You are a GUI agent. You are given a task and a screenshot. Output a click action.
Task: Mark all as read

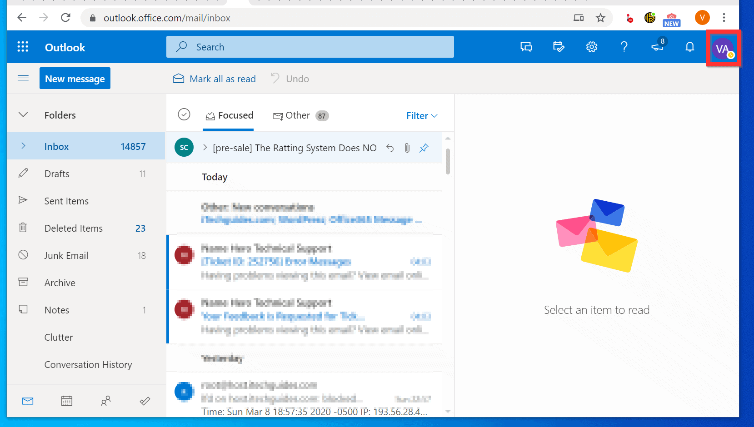[x=214, y=79]
